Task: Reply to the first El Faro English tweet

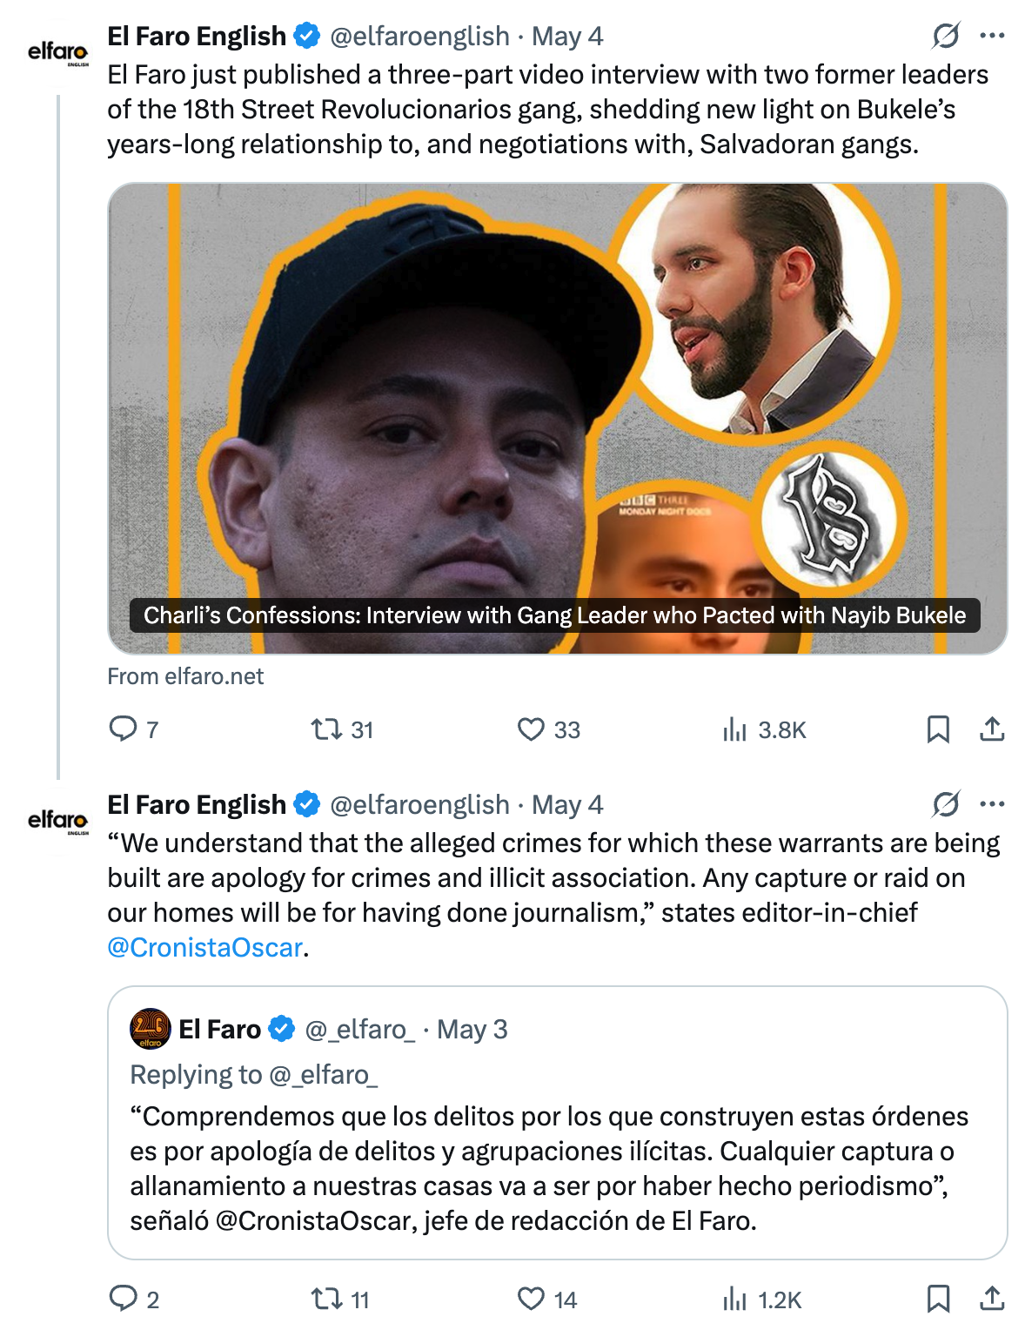Action: coord(123,729)
